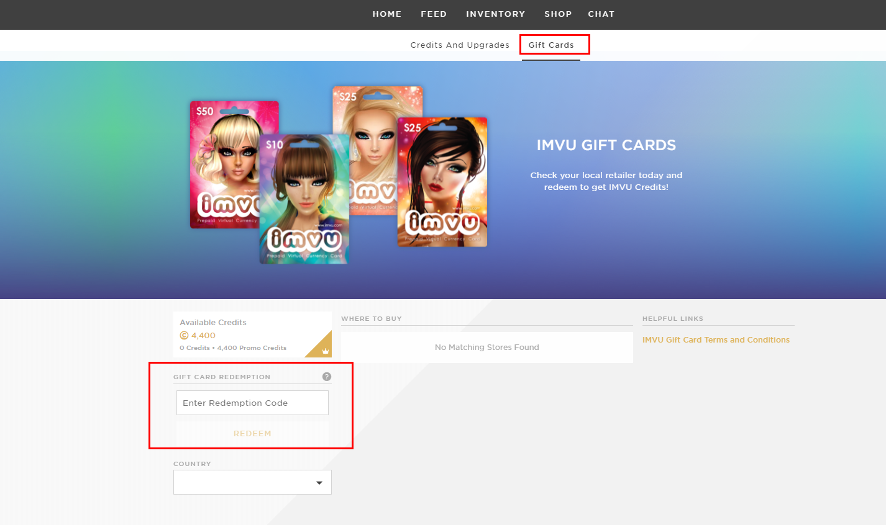Open IMVU Gift Card Terms and Conditions
886x525 pixels.
click(716, 339)
